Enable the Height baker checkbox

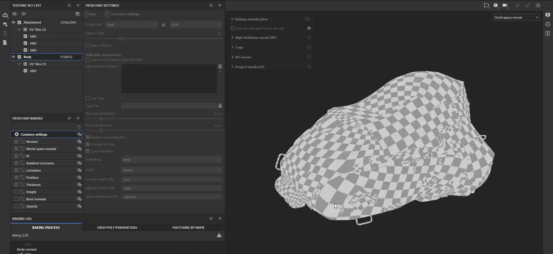[x=16, y=192]
